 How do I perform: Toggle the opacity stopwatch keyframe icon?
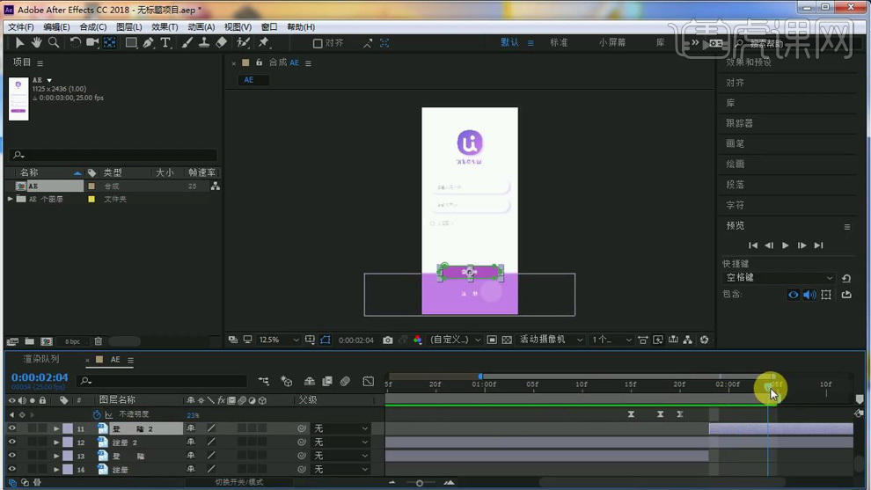(x=97, y=414)
